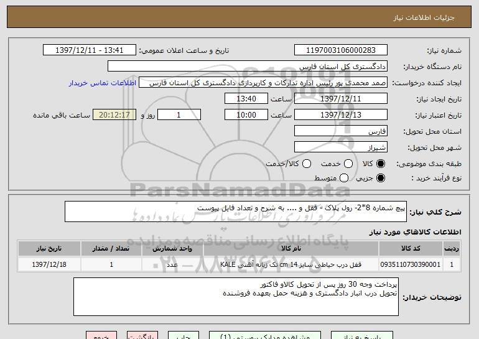
Task: Click the ساعت باقی مانده label
Action: click(x=62, y=115)
